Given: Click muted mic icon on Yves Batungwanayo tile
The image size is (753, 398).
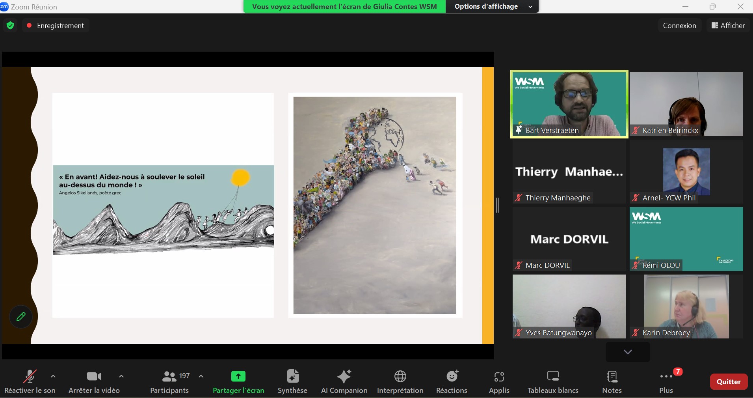Looking at the screenshot, I should [x=519, y=333].
